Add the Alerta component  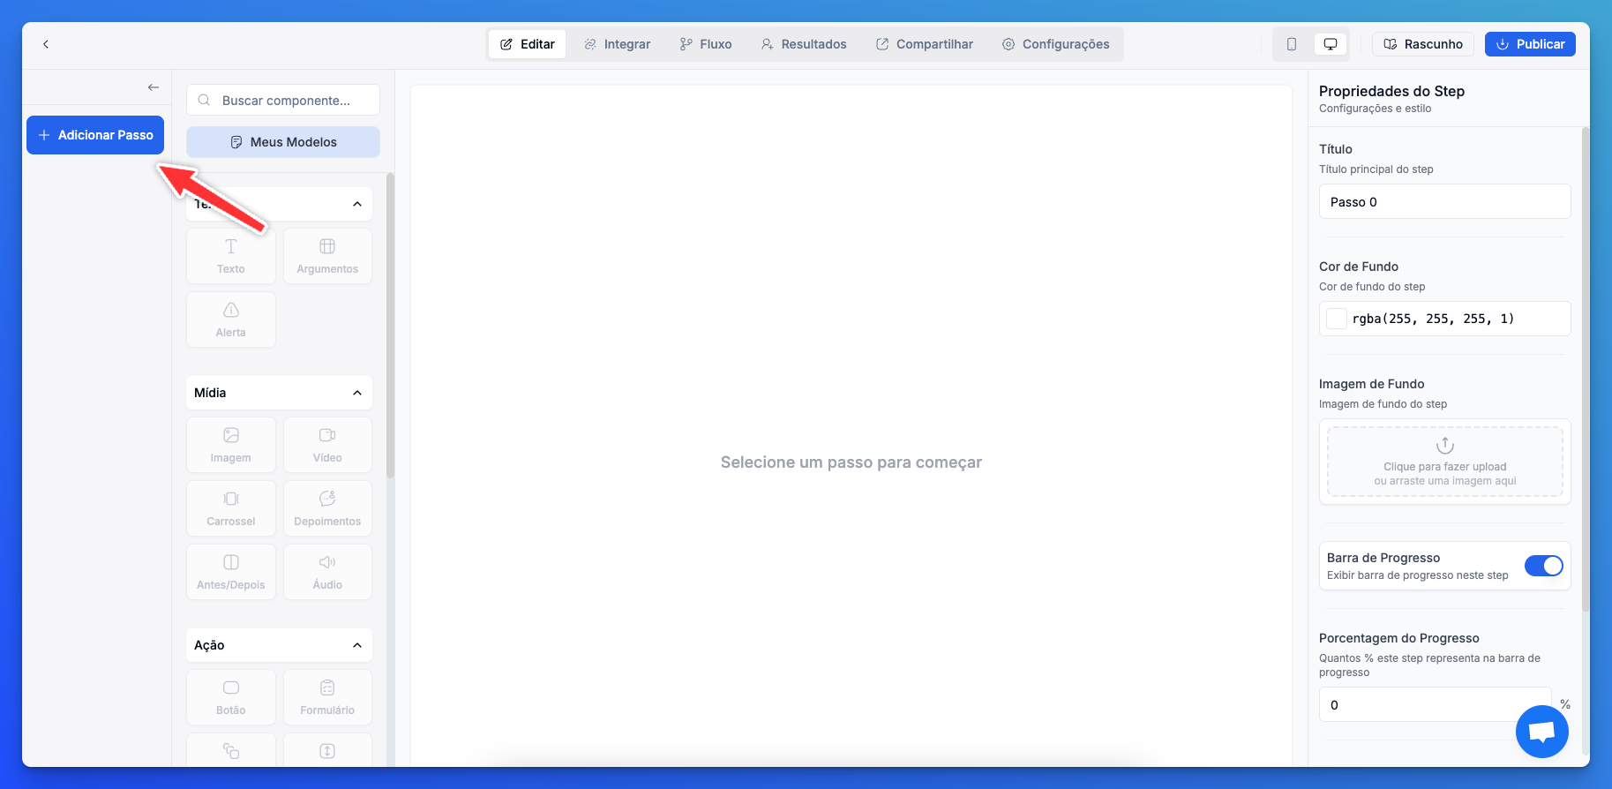click(230, 319)
